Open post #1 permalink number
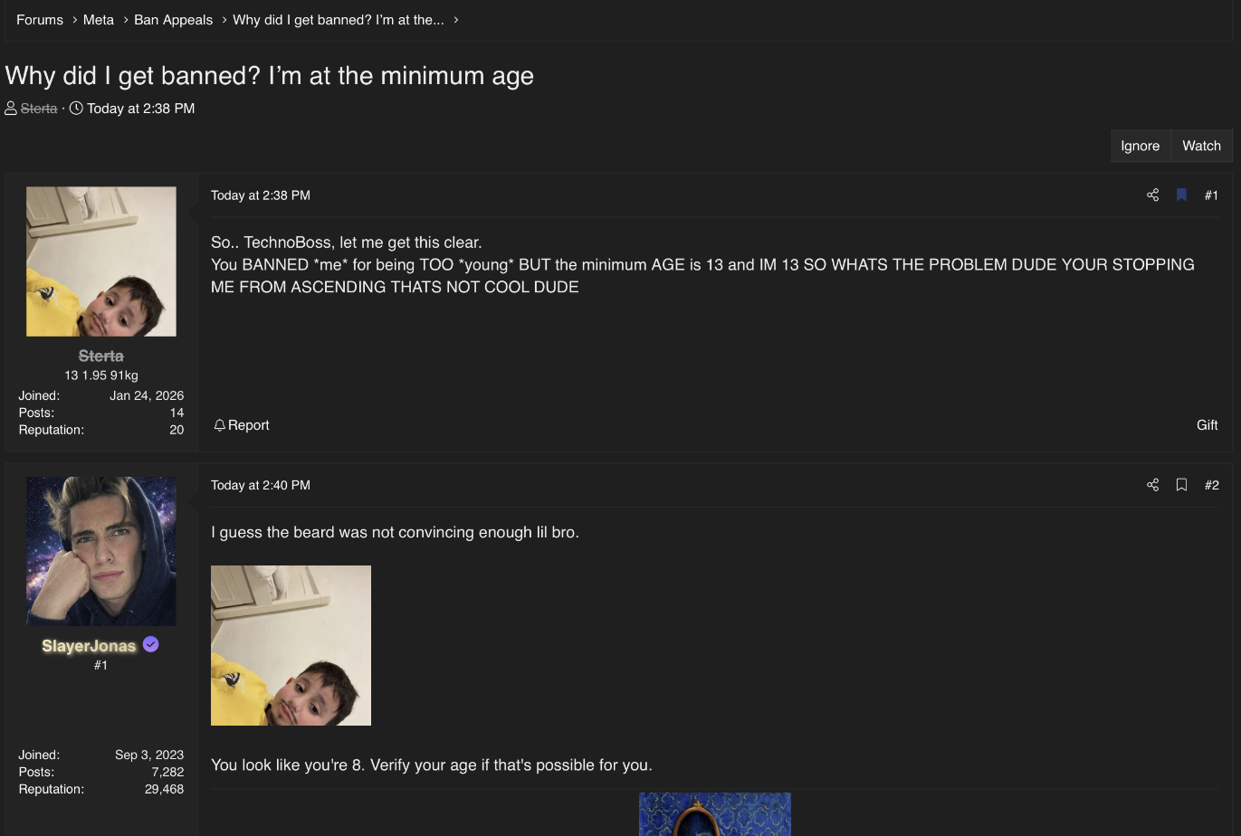 coord(1211,195)
